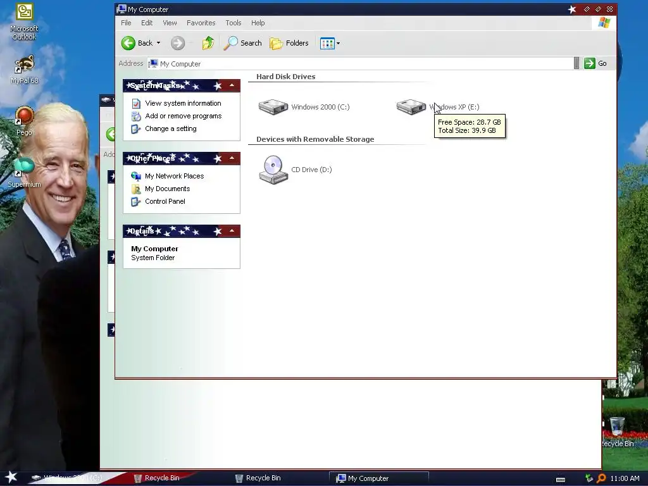This screenshot has width=648, height=486.
Task: Open the View menu
Action: [170, 23]
